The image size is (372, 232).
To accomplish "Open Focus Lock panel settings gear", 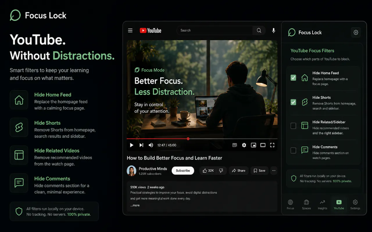I will [x=356, y=32].
